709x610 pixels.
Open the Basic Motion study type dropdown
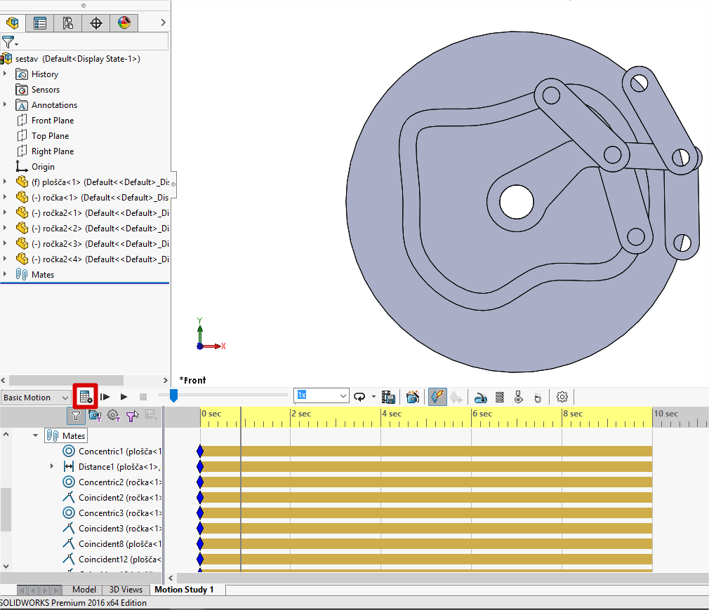[x=36, y=398]
